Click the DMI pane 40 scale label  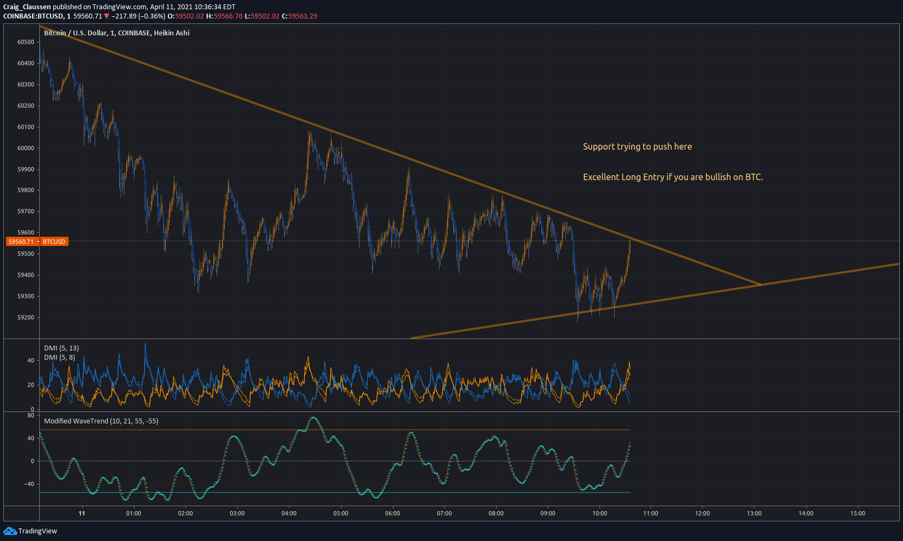[30, 360]
